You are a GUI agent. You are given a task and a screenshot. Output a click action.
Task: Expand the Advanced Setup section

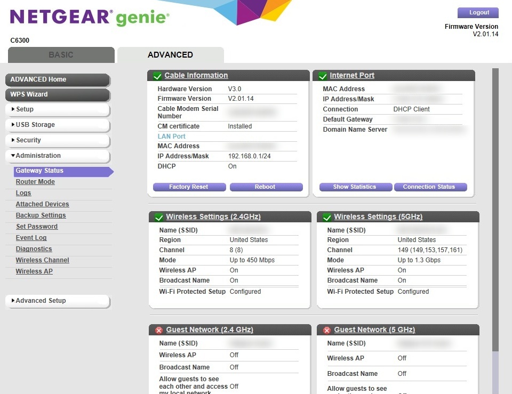pos(58,301)
